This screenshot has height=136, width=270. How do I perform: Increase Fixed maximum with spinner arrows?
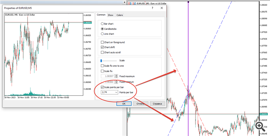(117, 75)
